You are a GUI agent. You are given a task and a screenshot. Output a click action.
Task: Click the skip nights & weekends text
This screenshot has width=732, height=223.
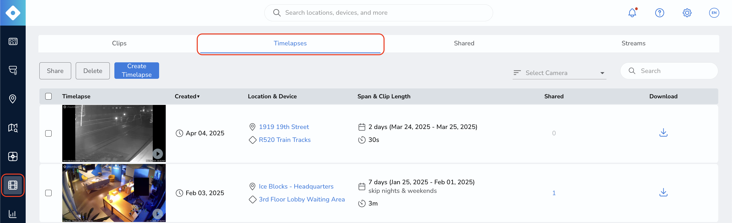click(402, 191)
